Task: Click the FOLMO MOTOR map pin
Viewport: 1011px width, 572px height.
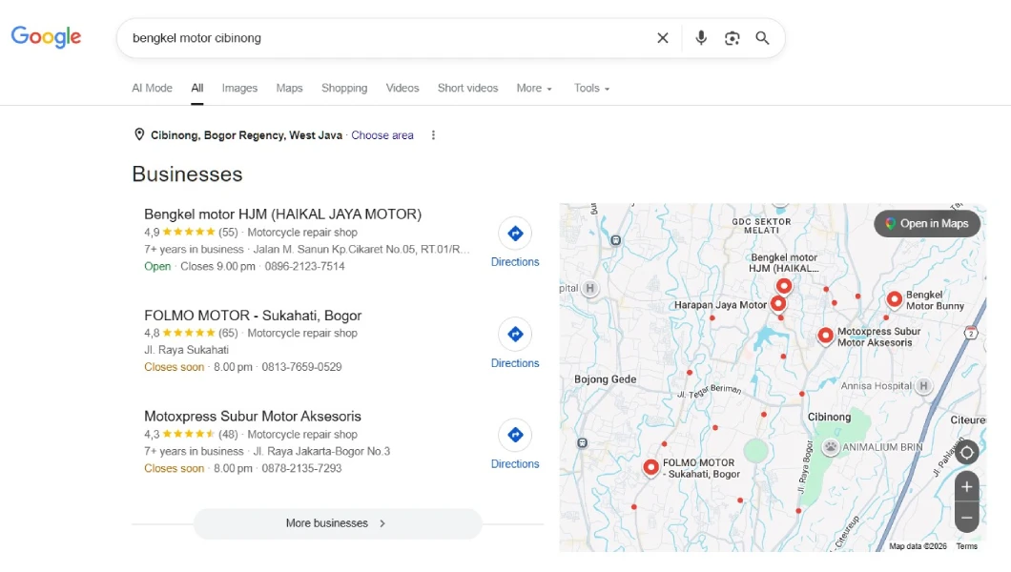Action: click(650, 467)
